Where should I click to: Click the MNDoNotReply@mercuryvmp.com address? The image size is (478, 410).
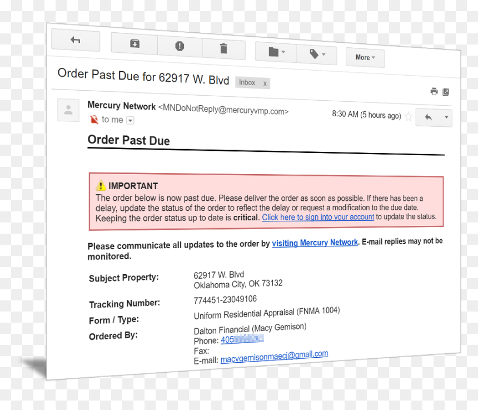pos(223,110)
